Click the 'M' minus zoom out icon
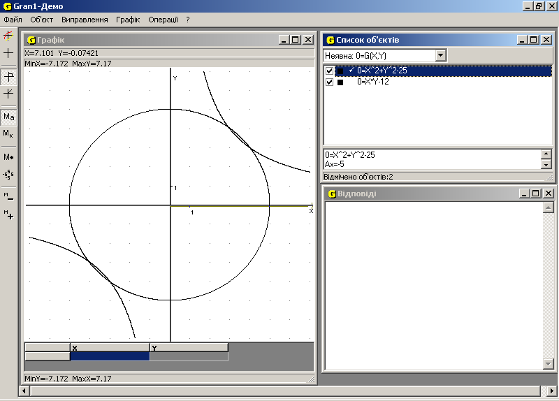The height and width of the screenshot is (401, 559). [8, 197]
